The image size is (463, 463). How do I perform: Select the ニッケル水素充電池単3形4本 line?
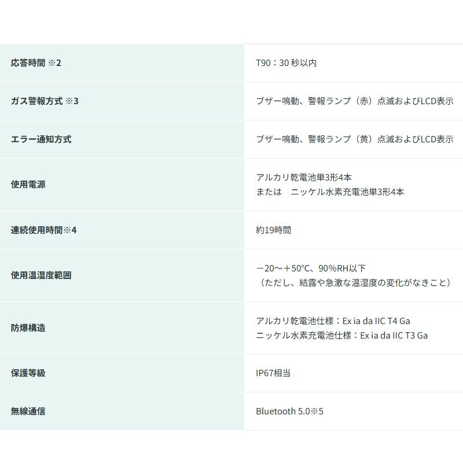tap(330, 192)
